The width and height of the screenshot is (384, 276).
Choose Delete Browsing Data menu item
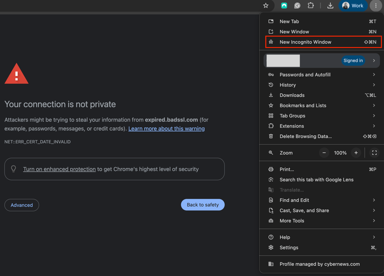point(322,136)
